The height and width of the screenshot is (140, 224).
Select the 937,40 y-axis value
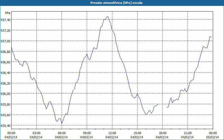(x=5, y=20)
